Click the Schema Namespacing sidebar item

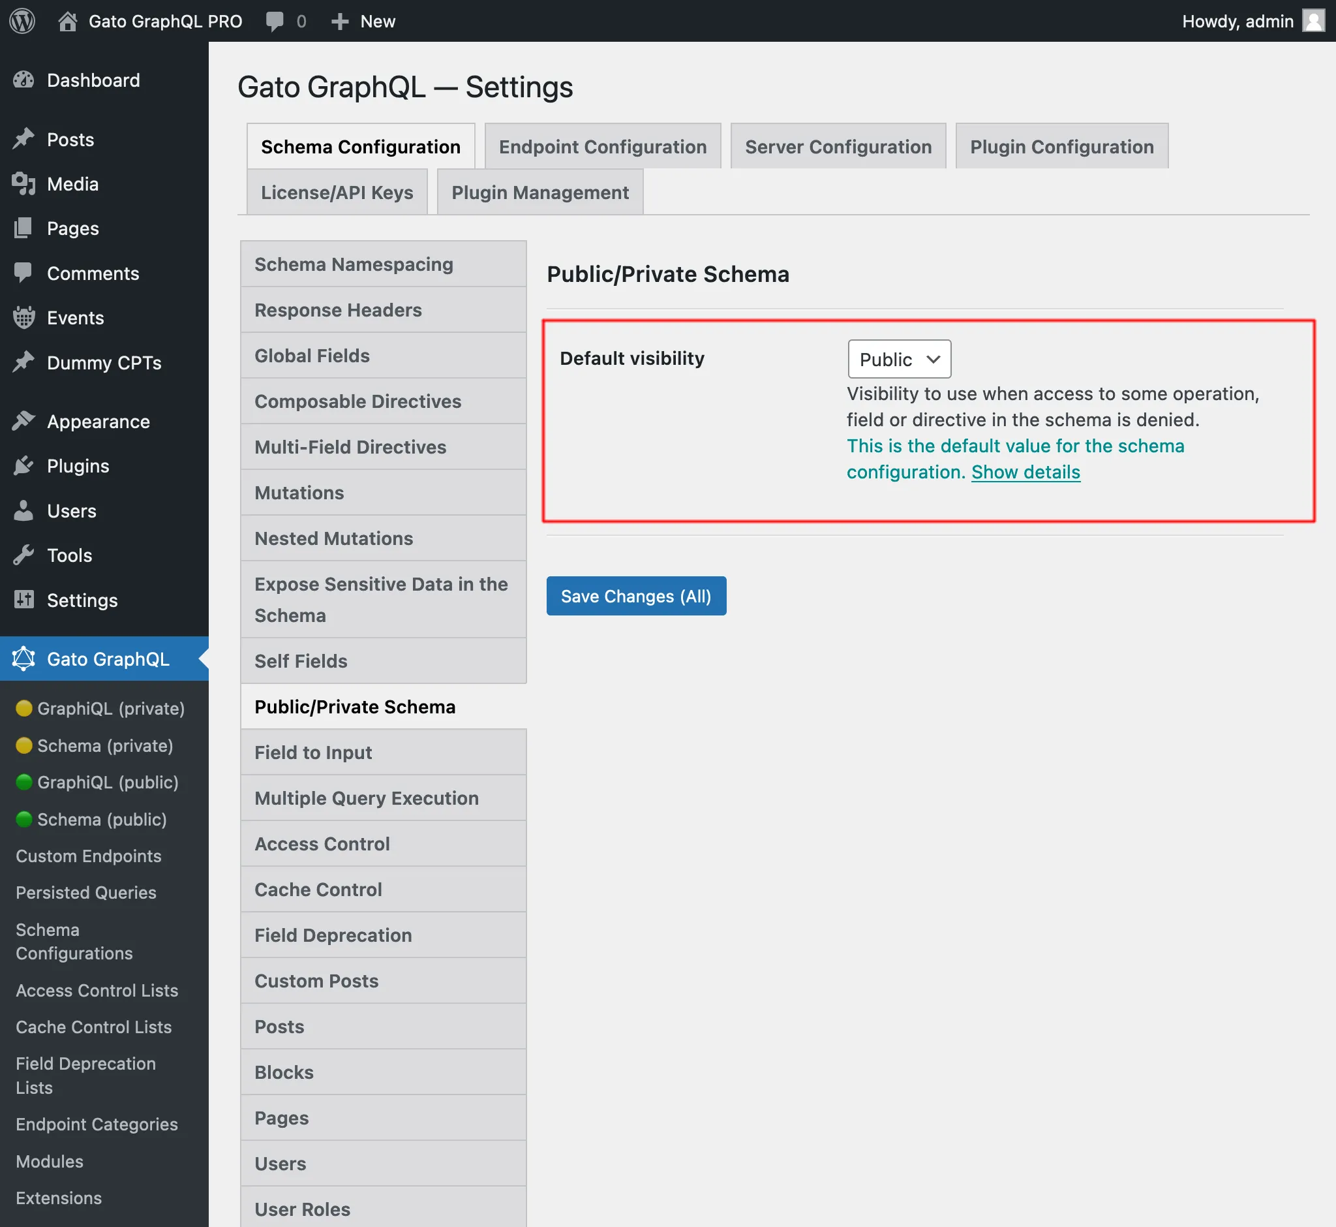pos(354,264)
